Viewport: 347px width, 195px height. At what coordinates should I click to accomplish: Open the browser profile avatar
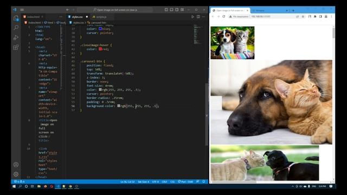326,17
